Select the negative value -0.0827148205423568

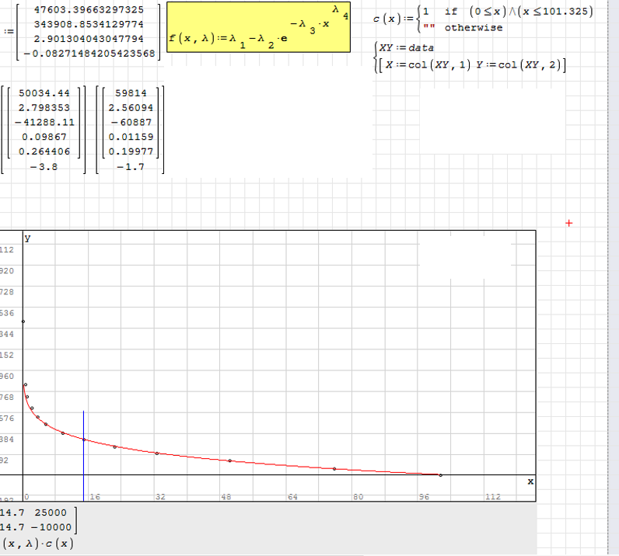[x=88, y=54]
